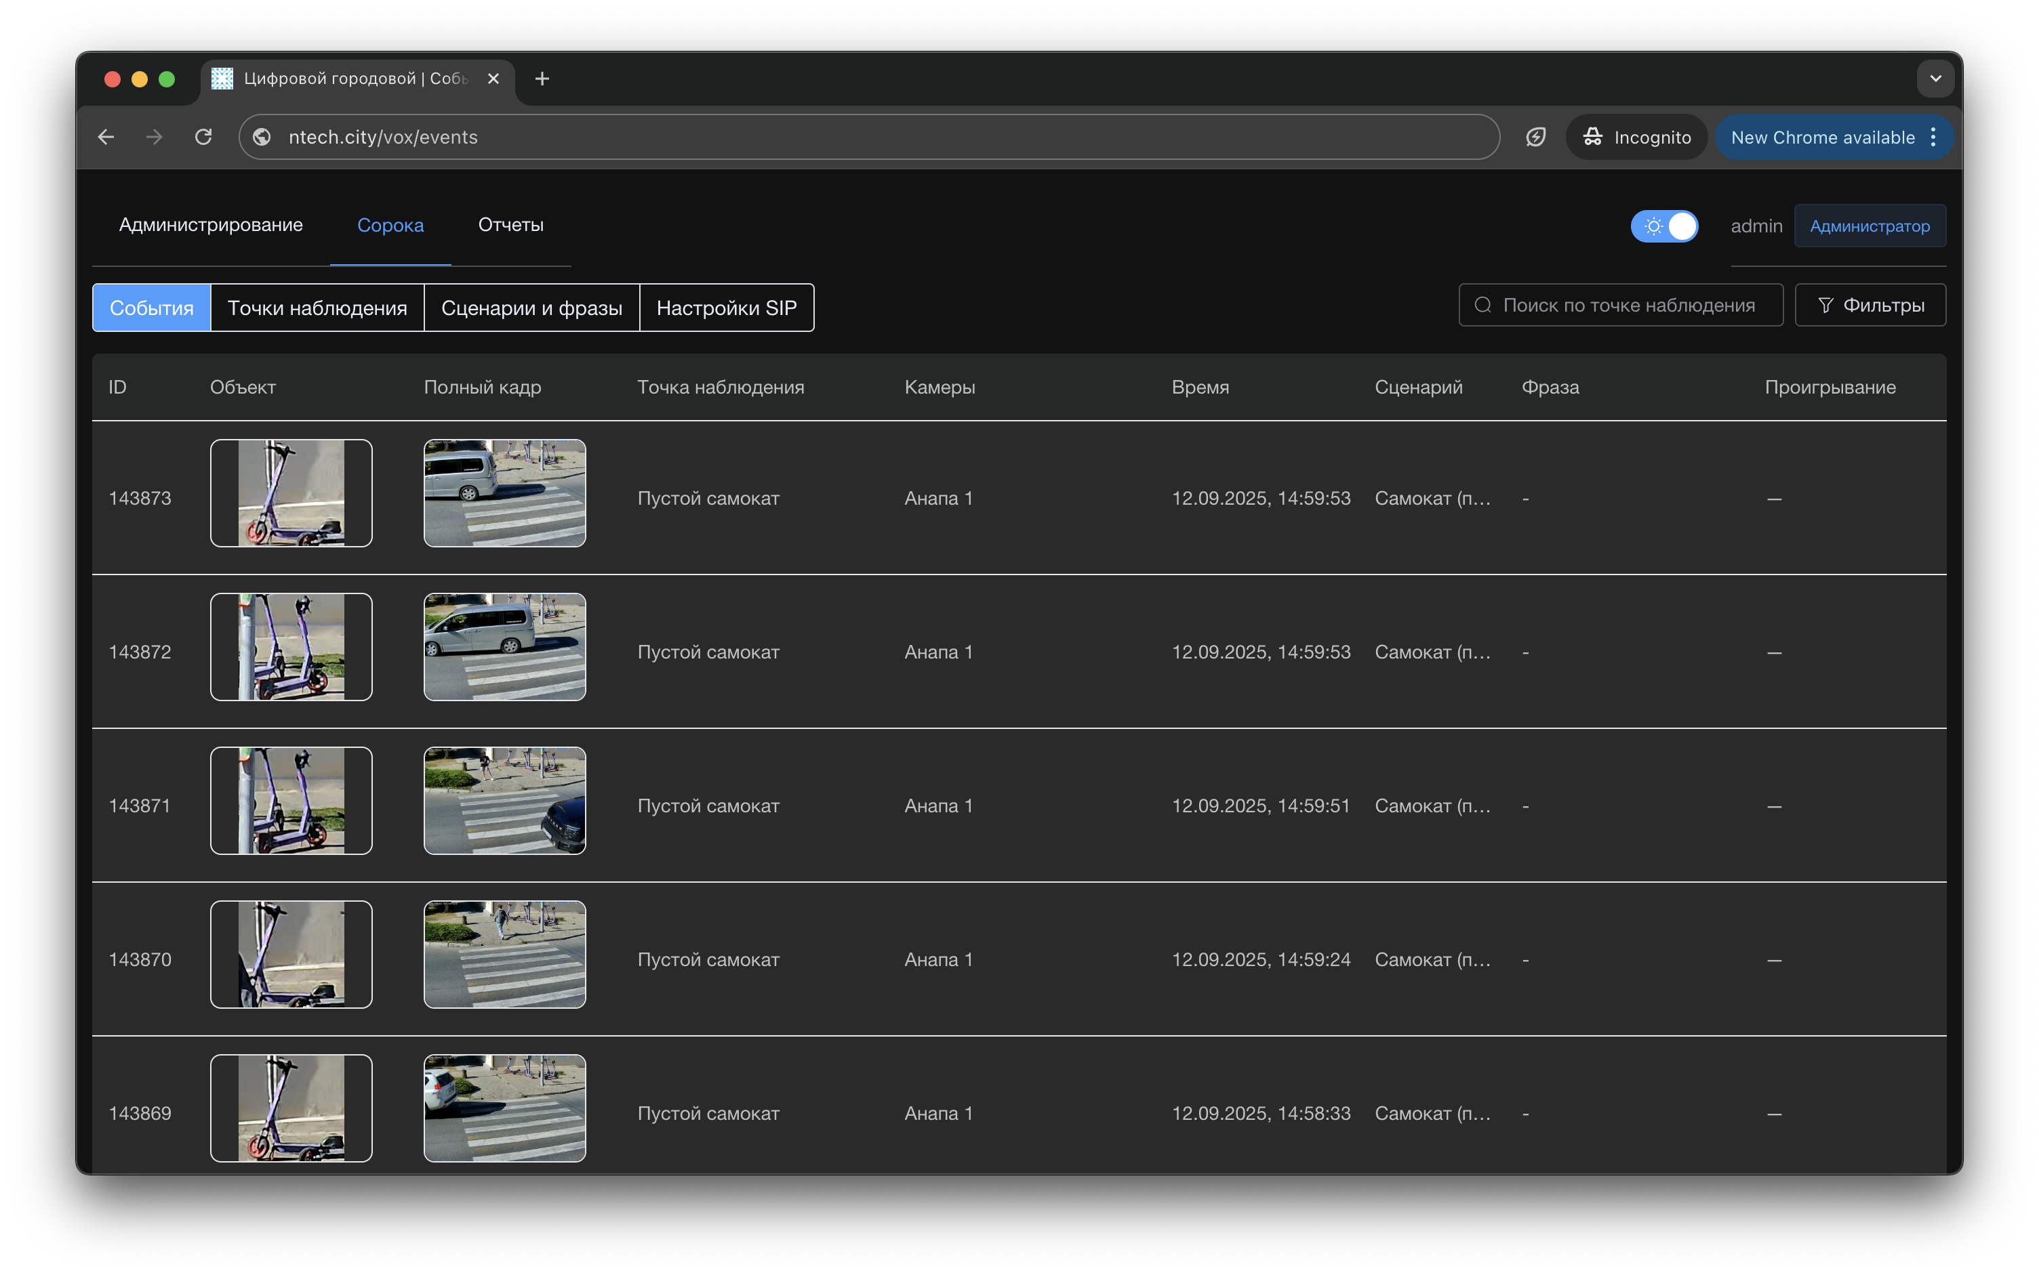Click the site info icon in address bar
The height and width of the screenshot is (1275, 2039).
tap(262, 137)
